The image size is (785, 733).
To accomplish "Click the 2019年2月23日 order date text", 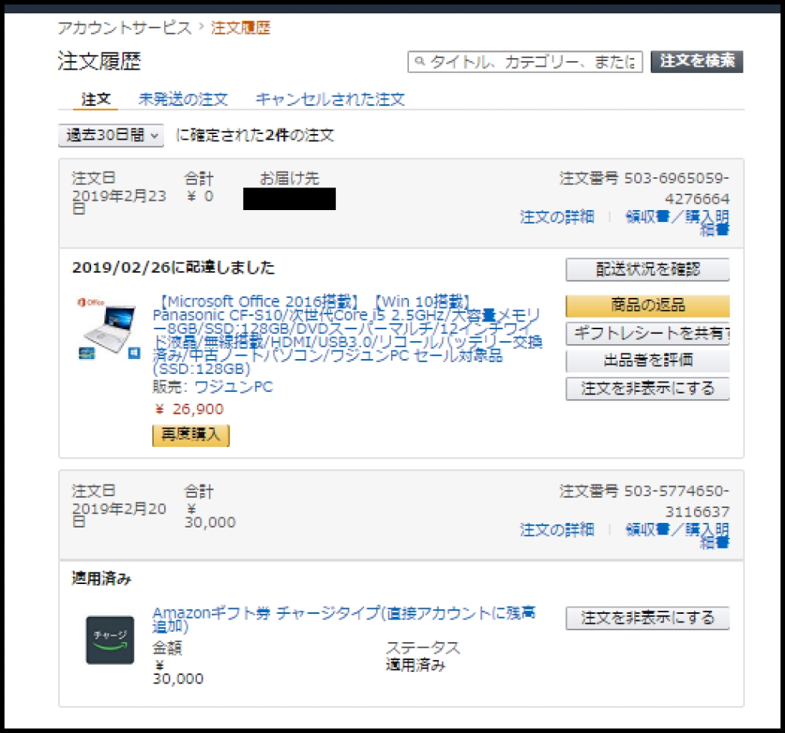I will point(119,202).
